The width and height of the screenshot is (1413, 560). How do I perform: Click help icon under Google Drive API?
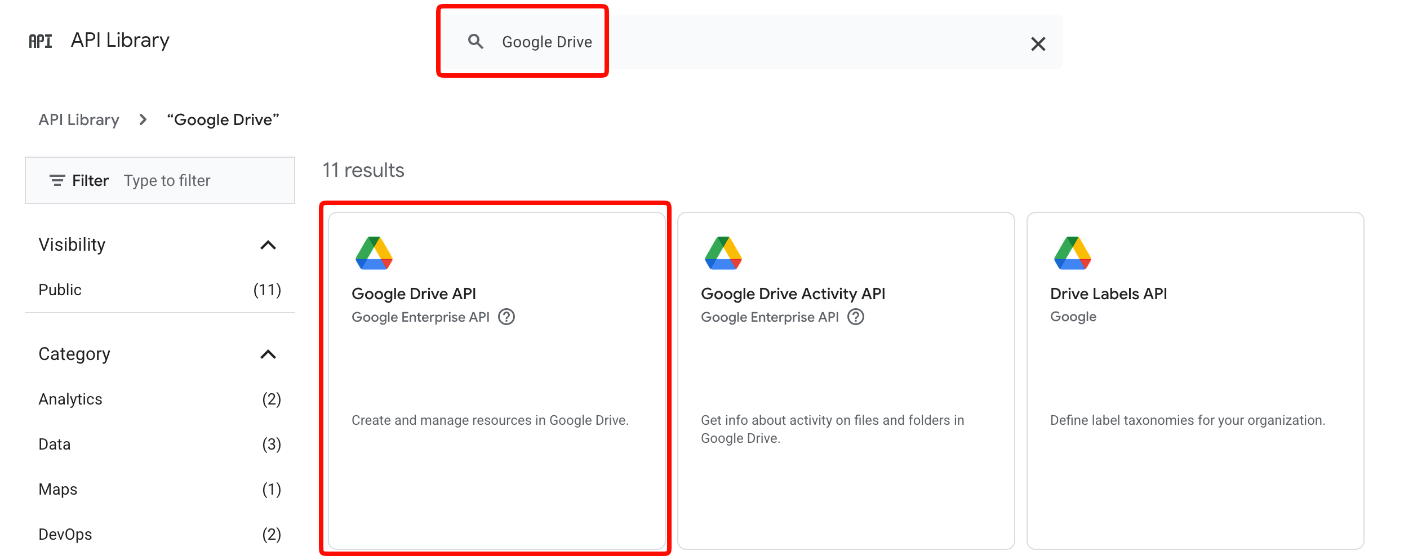click(x=506, y=317)
